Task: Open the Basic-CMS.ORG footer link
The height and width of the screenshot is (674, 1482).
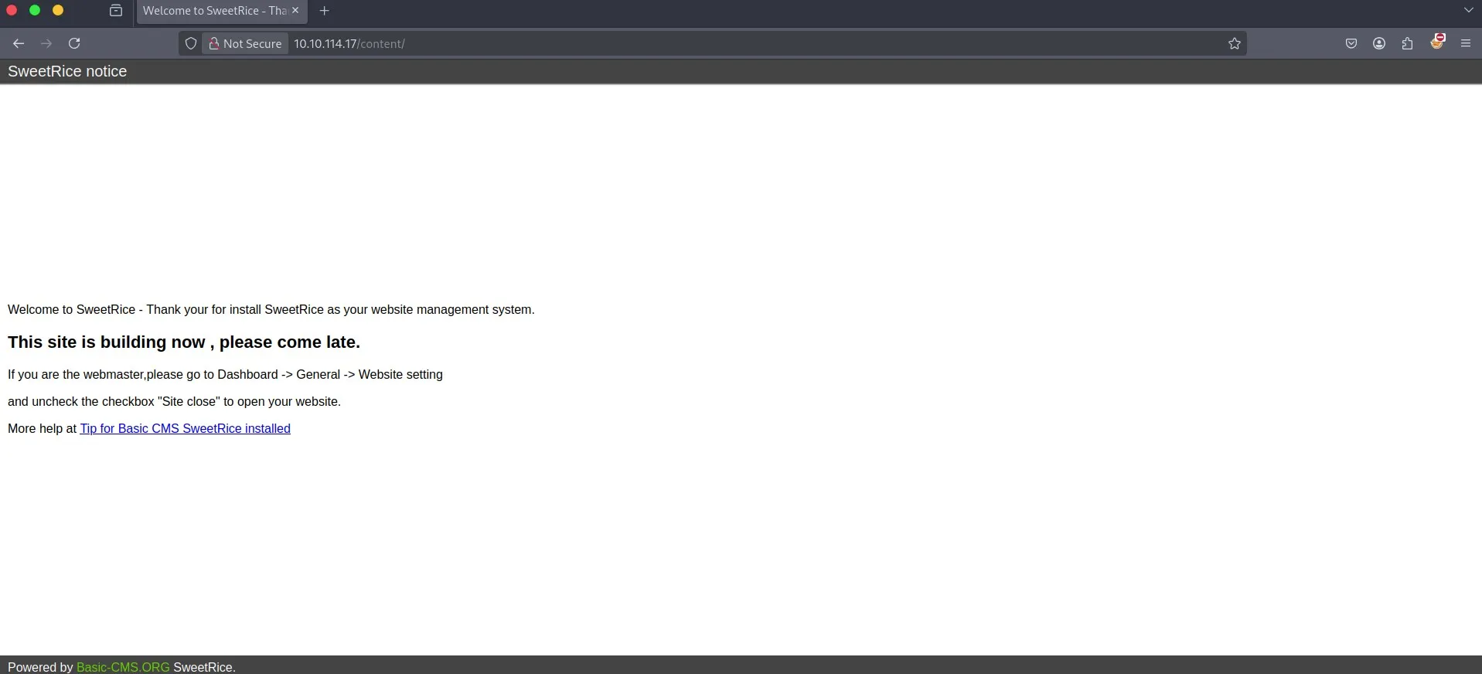Action: pos(123,667)
